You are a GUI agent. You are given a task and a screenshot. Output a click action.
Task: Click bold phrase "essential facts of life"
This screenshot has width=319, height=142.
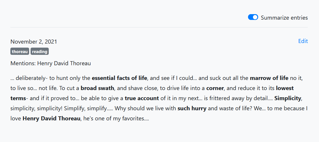(x=119, y=78)
